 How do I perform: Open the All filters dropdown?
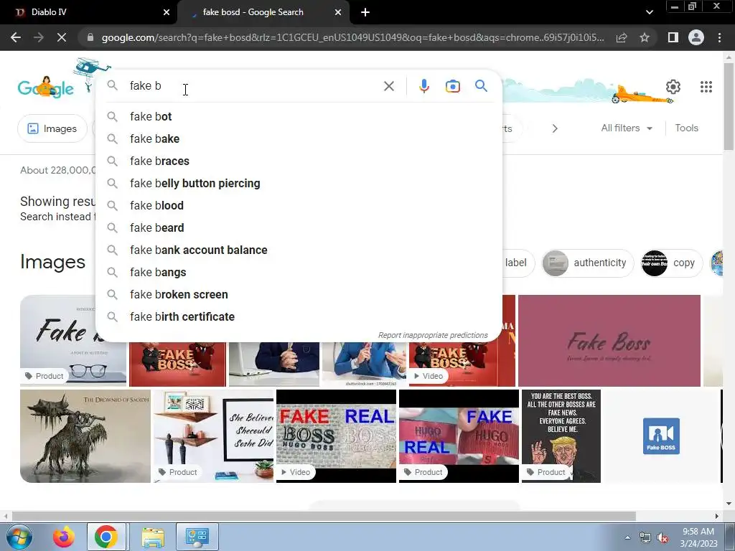pyautogui.click(x=627, y=128)
